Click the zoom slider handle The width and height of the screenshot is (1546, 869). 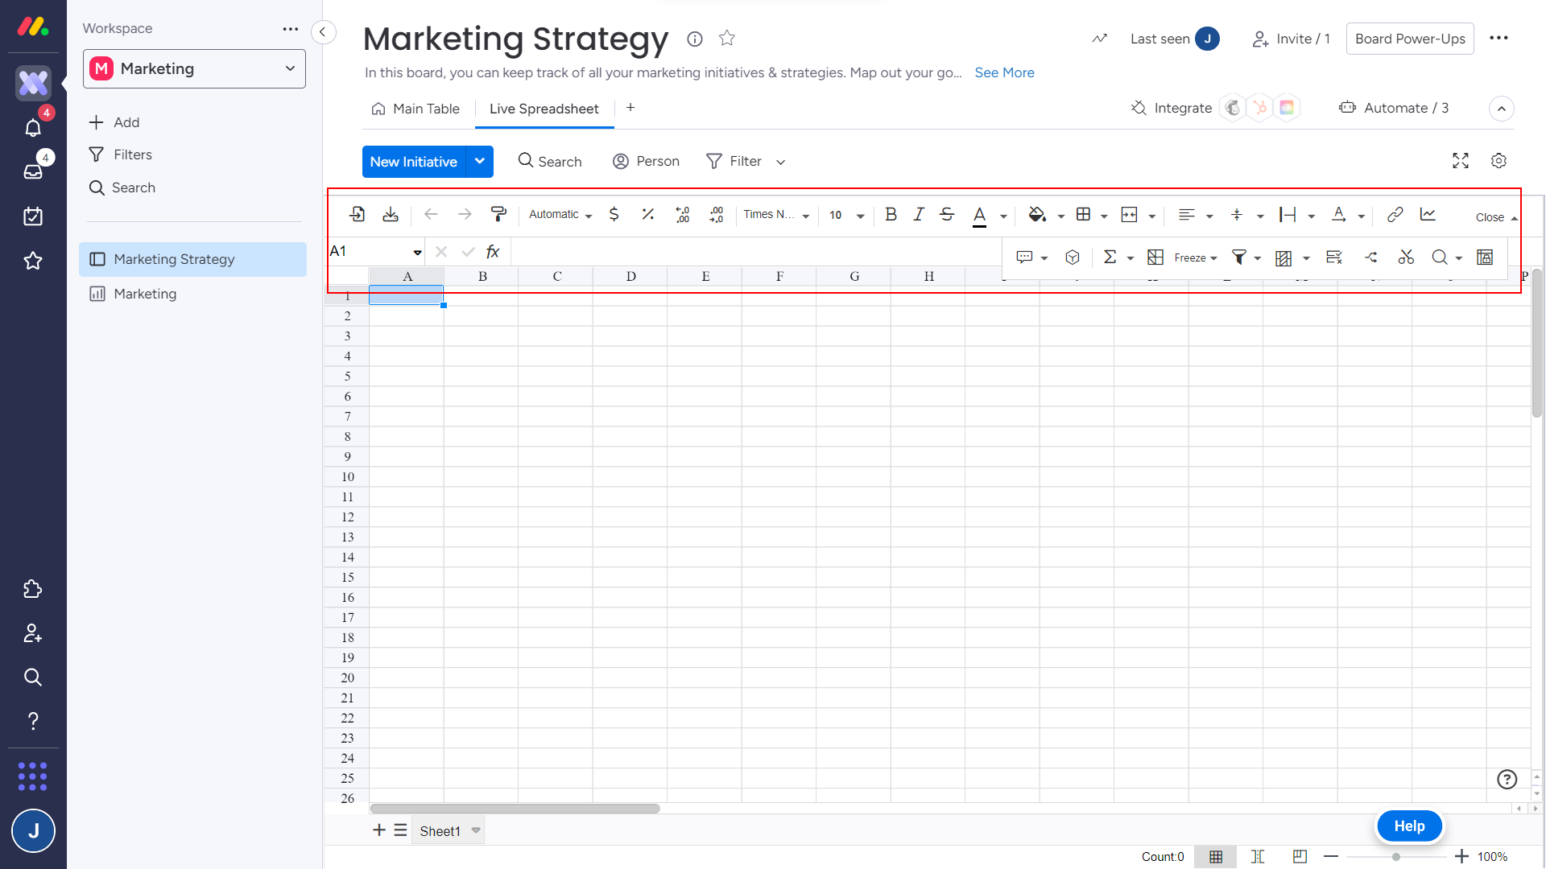pyautogui.click(x=1396, y=857)
